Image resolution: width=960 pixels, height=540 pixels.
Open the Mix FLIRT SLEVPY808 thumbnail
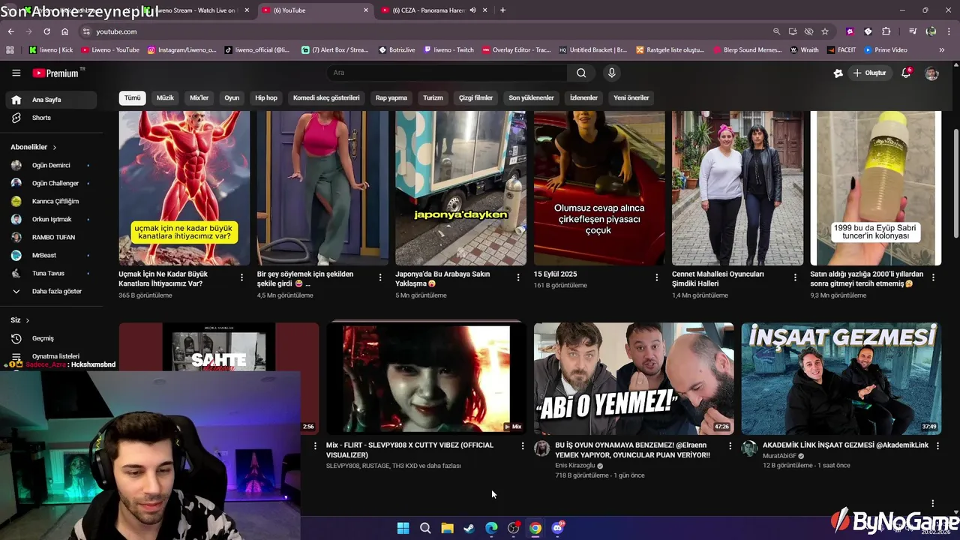click(x=426, y=379)
